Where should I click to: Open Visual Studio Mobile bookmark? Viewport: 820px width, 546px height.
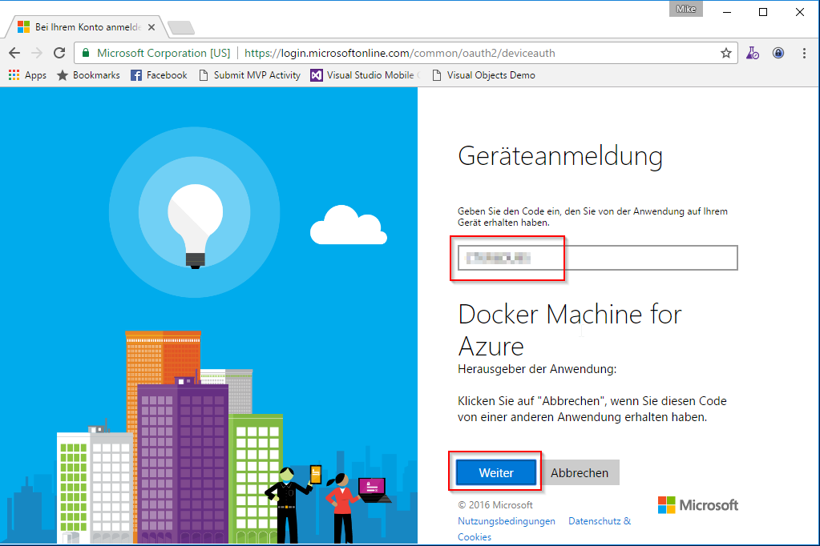[365, 75]
